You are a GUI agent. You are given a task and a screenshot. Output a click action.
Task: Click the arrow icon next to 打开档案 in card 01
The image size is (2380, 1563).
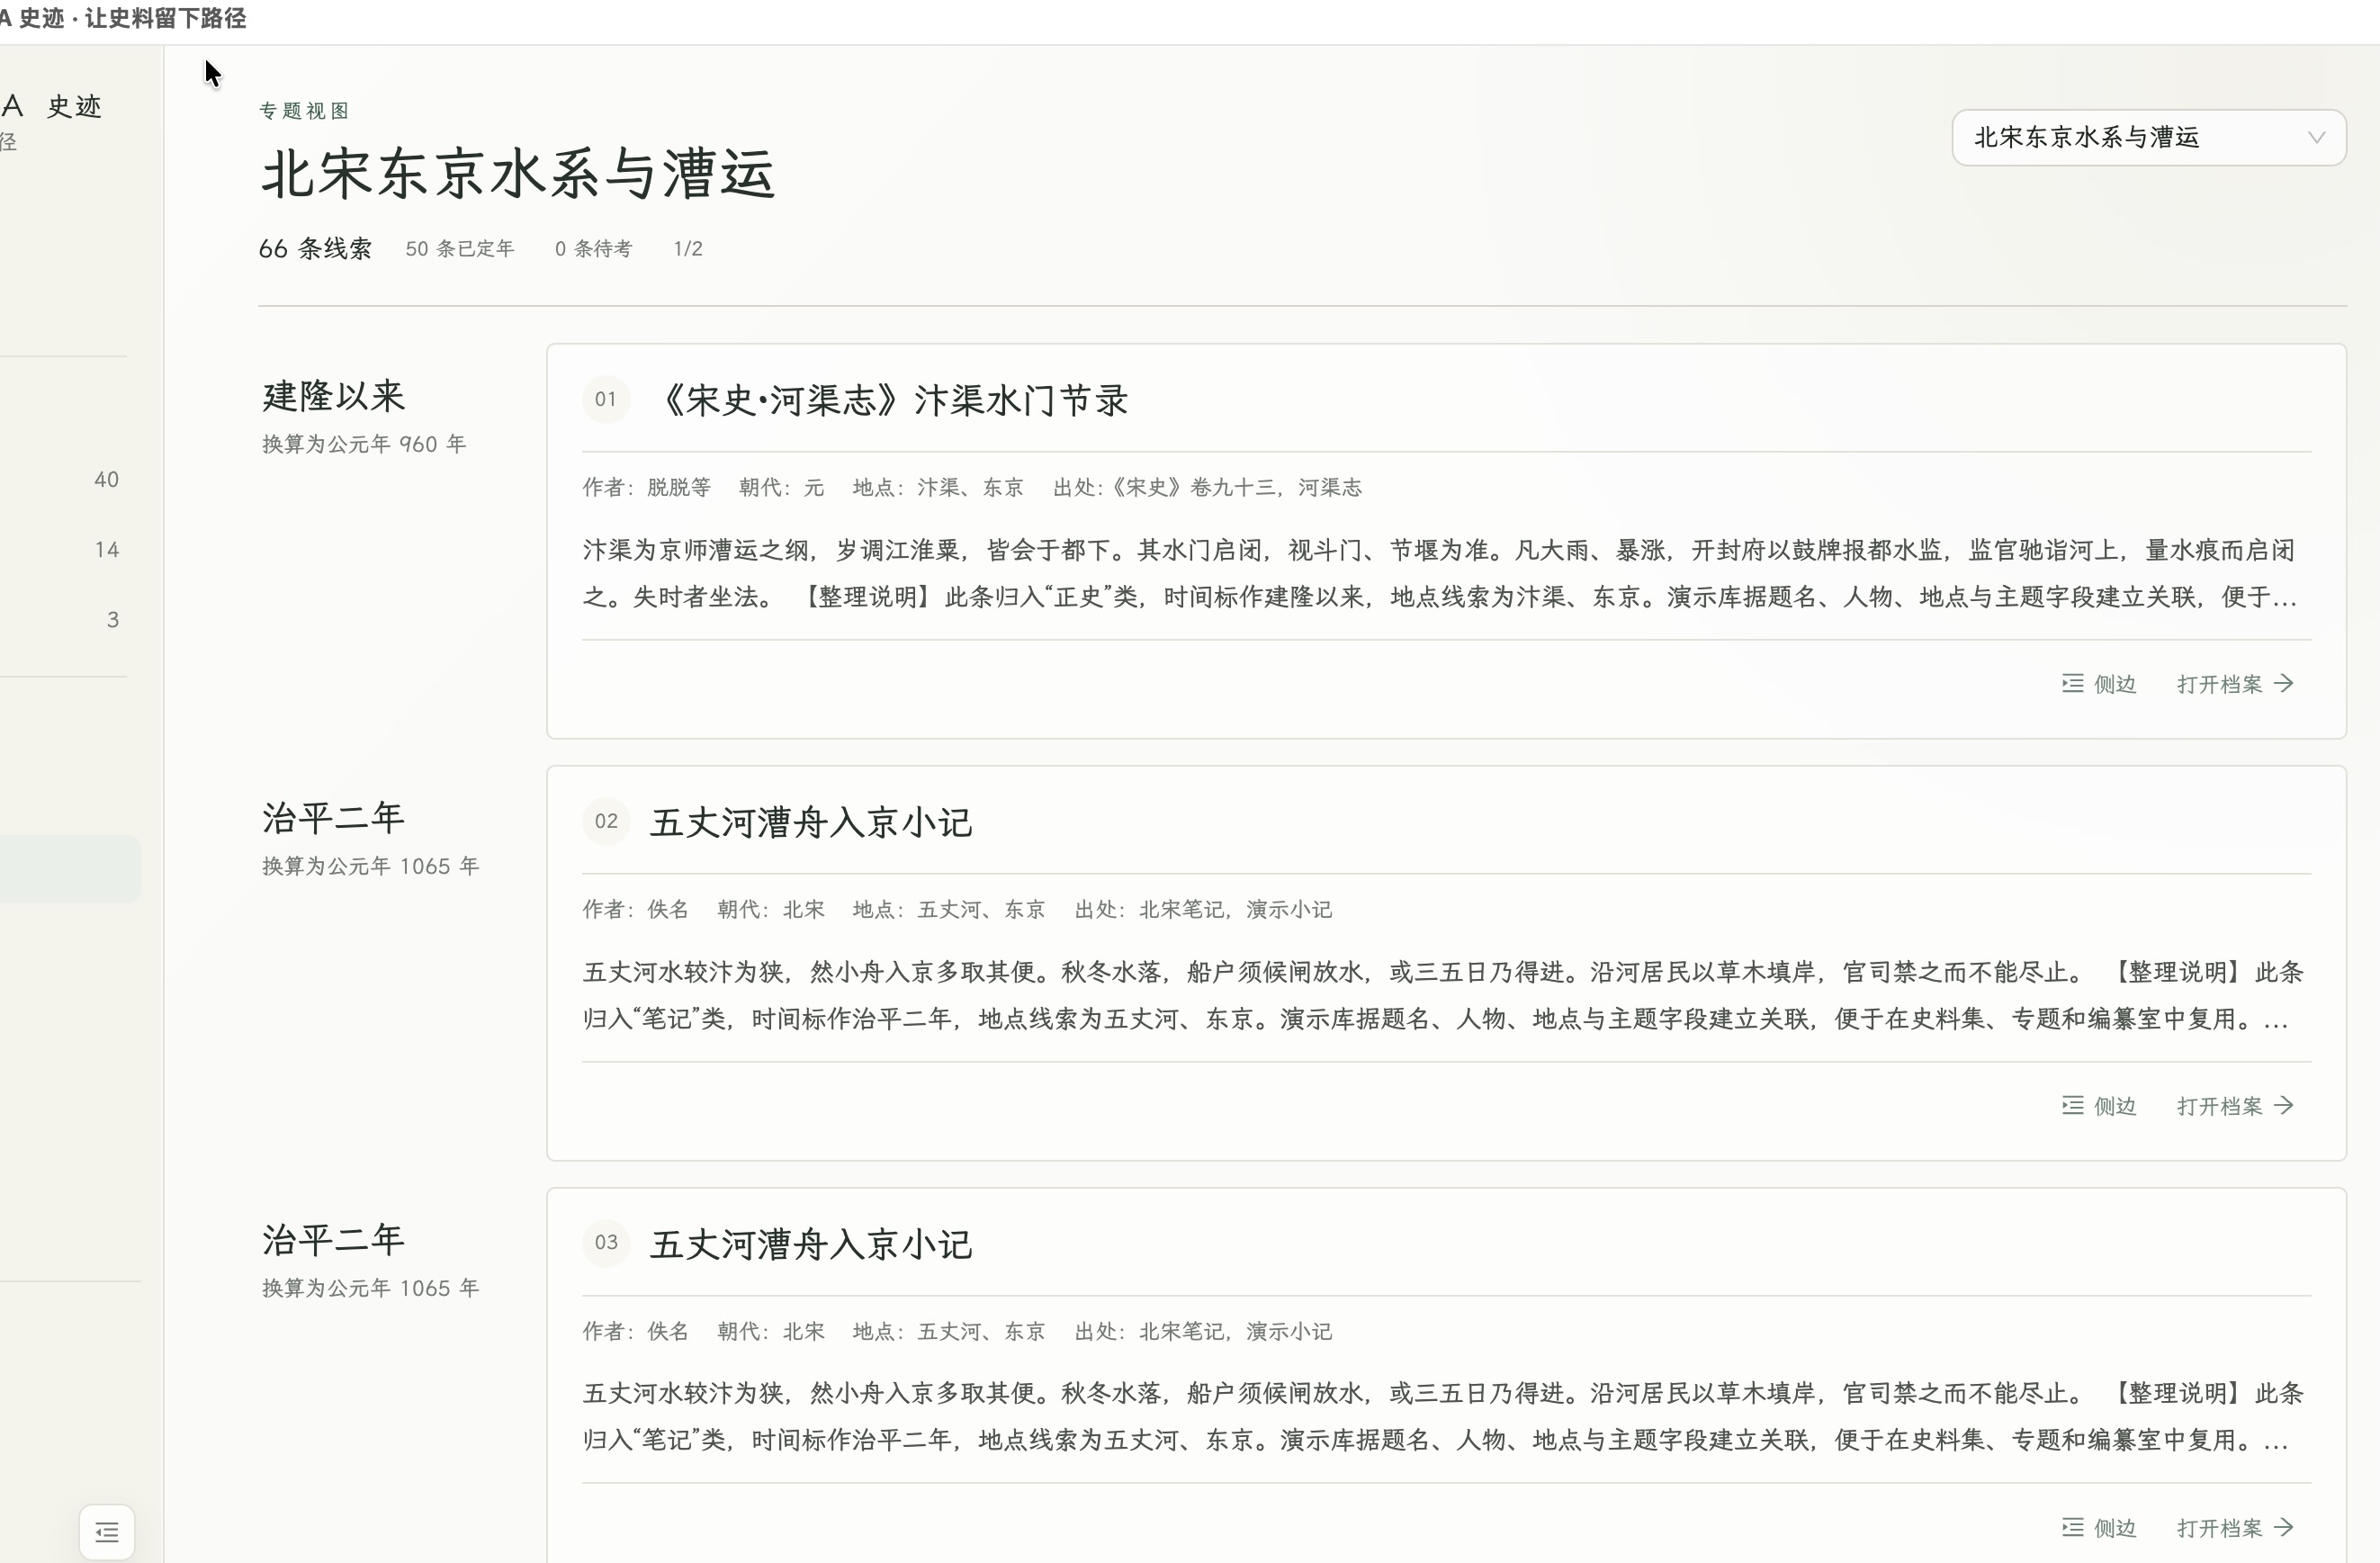coord(2284,684)
